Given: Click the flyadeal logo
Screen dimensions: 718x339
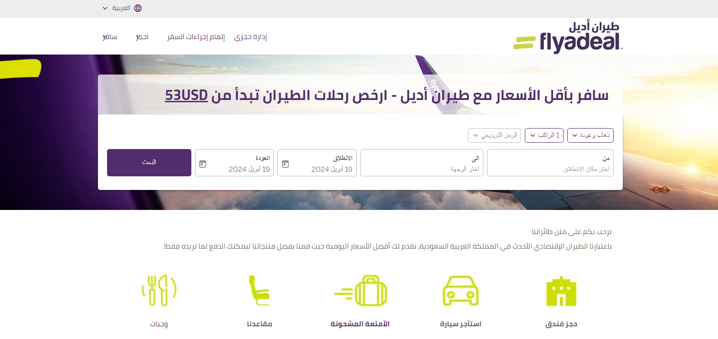Looking at the screenshot, I should [568, 37].
